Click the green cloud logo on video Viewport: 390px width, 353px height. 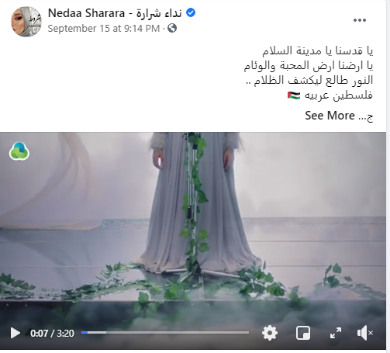(19, 151)
